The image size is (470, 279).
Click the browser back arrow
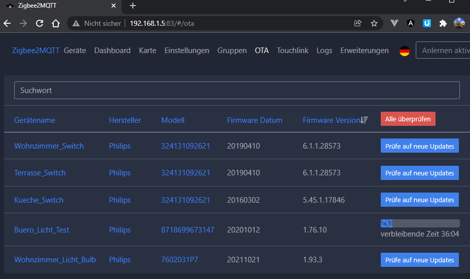pos(7,23)
